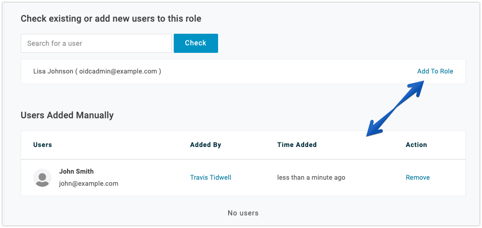Click the John Smith name text
Image resolution: width=482 pixels, height=228 pixels.
[x=76, y=172]
